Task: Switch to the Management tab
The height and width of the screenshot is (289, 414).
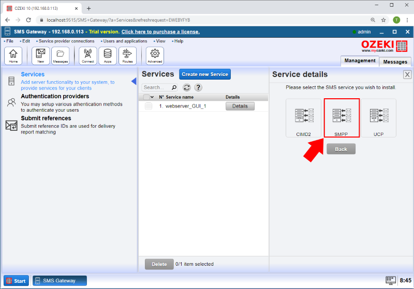Action: click(x=360, y=60)
